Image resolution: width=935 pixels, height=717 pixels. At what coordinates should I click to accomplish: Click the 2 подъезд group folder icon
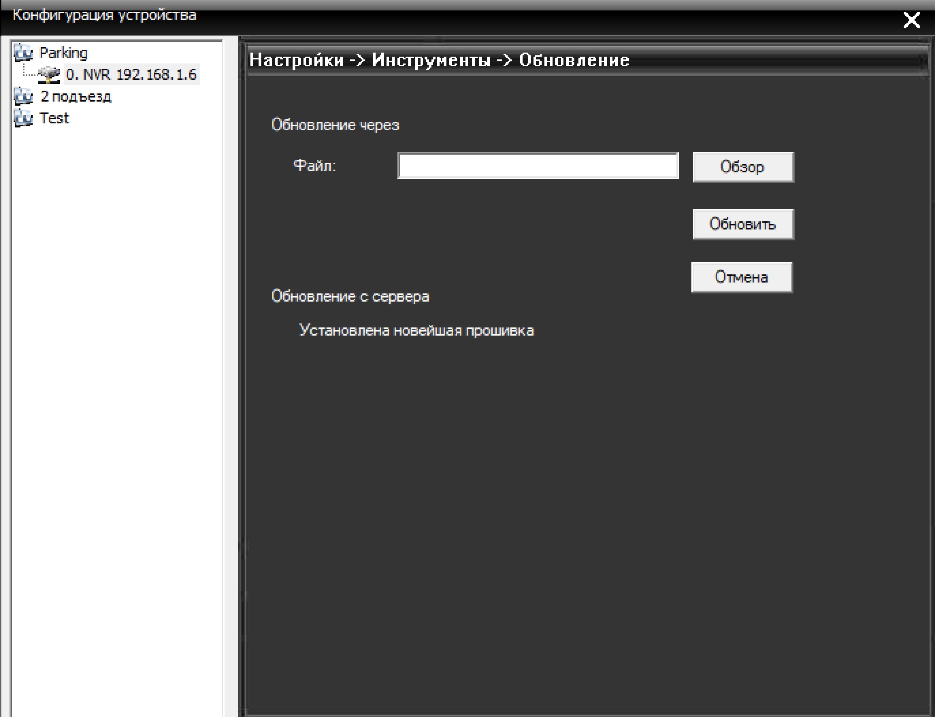pyautogui.click(x=23, y=97)
